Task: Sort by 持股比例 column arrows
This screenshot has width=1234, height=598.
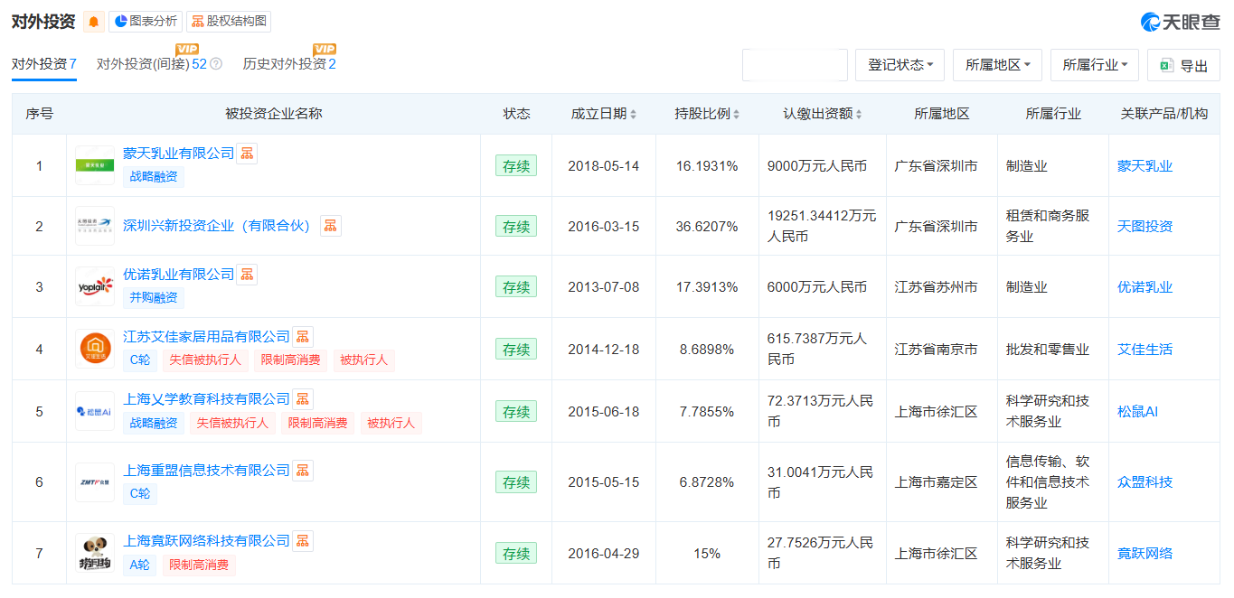Action: click(x=737, y=114)
